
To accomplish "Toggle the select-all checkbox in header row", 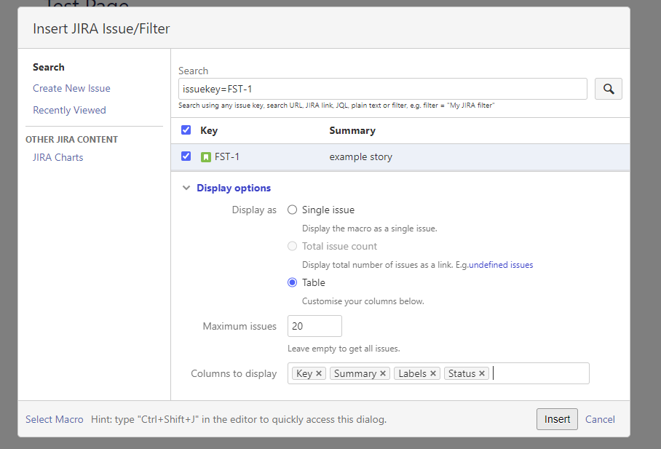I will coord(186,130).
